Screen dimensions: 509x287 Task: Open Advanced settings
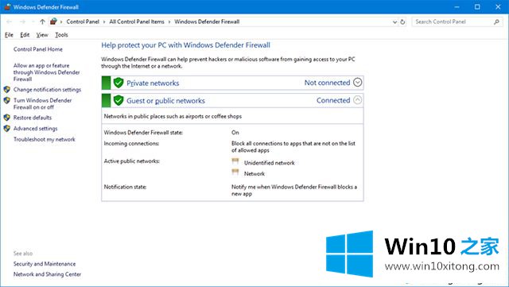35,129
